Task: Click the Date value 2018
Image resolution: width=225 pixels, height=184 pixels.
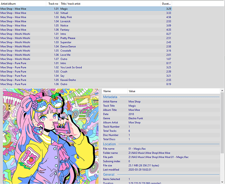Action: (x=131, y=114)
